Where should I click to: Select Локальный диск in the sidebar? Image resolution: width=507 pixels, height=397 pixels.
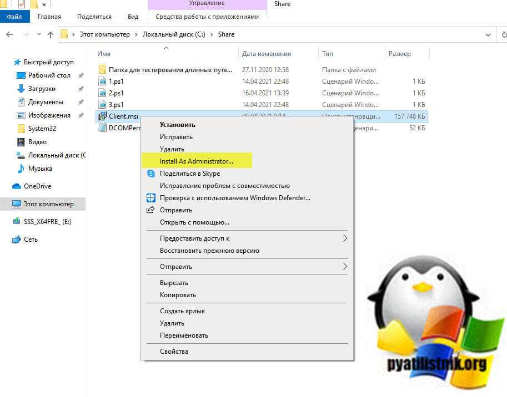click(x=57, y=155)
